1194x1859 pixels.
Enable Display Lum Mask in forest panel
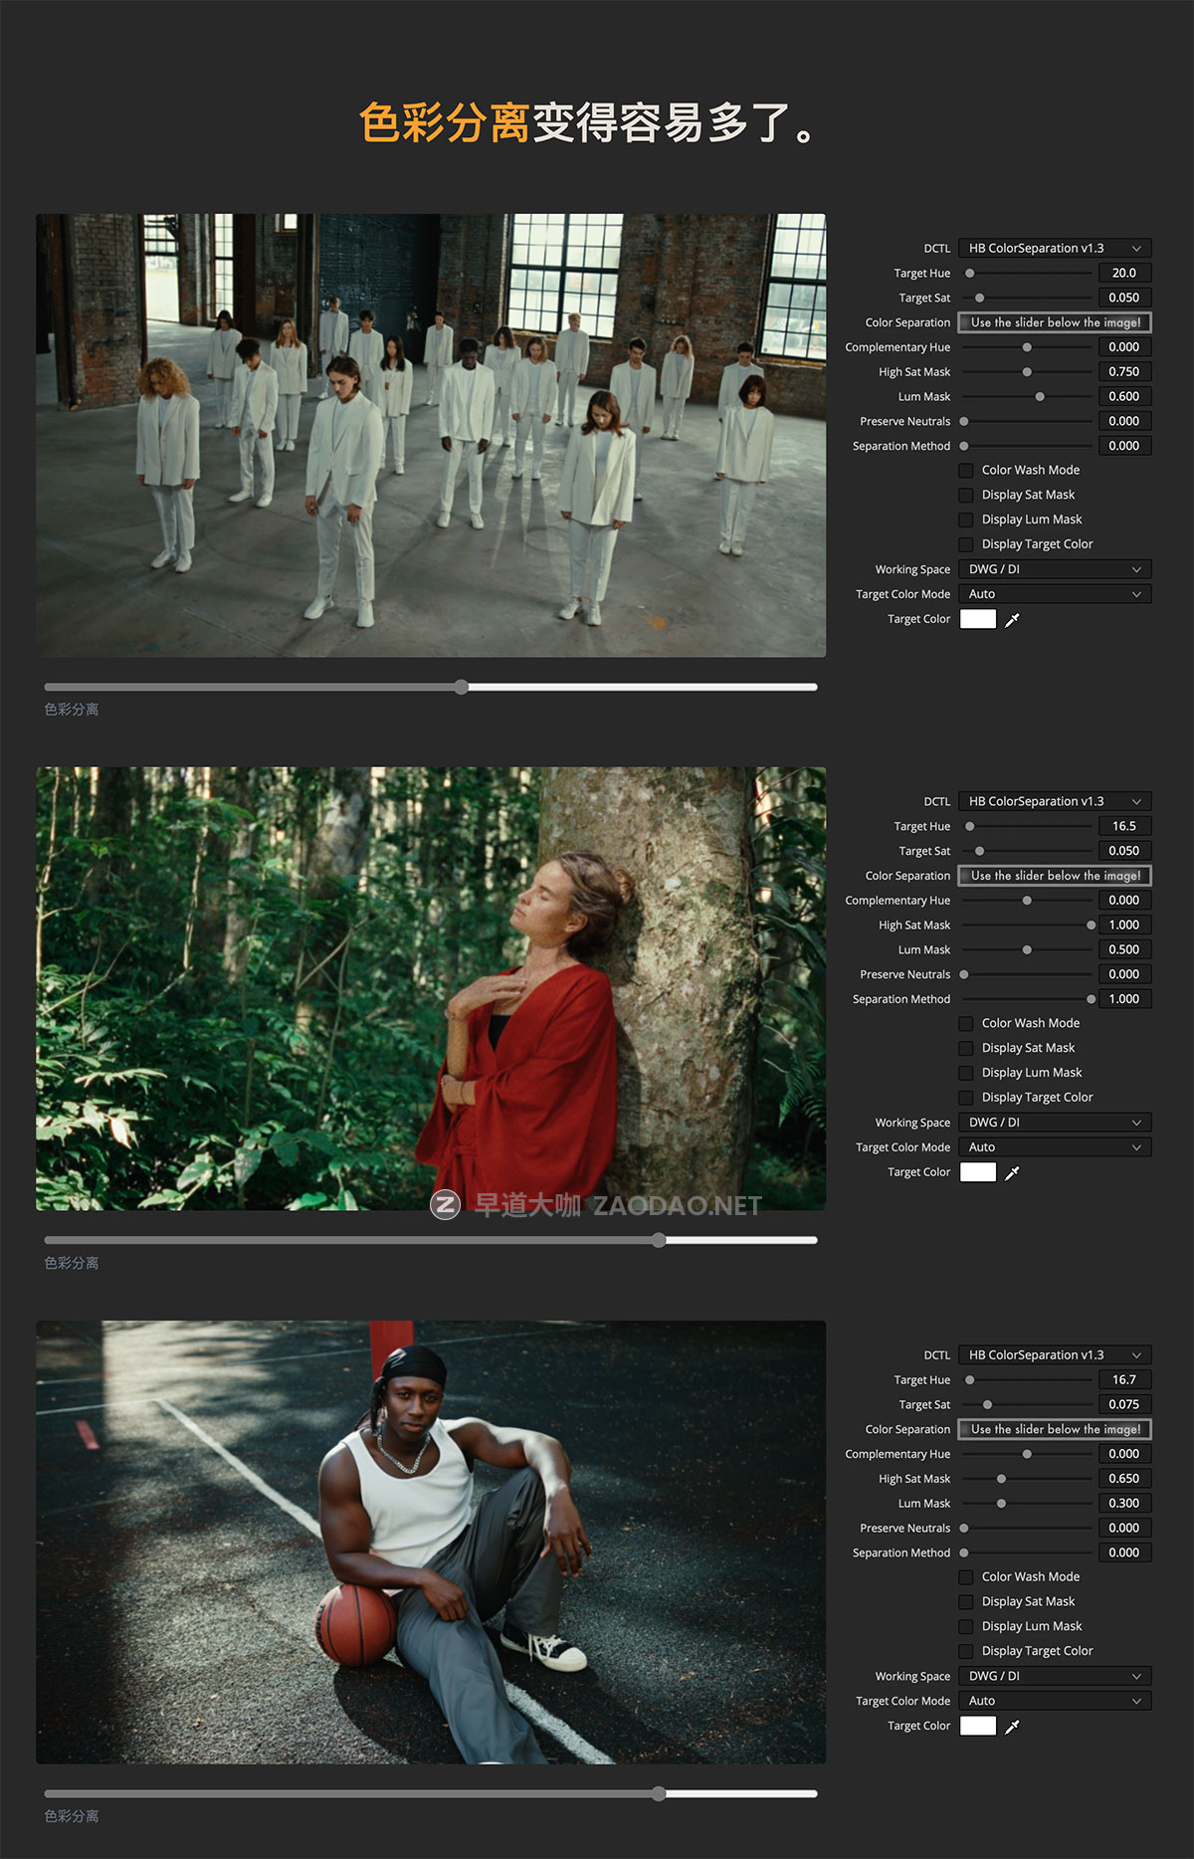(966, 1073)
